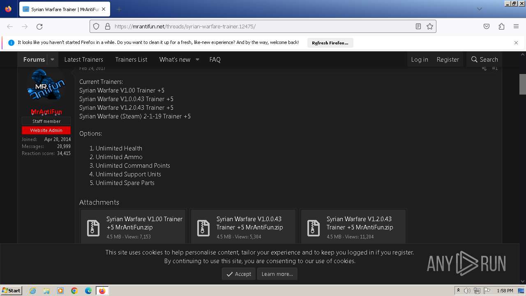This screenshot has width=526, height=296.
Task: Click the 1:58 PM taskbar clock
Action: coord(505,291)
